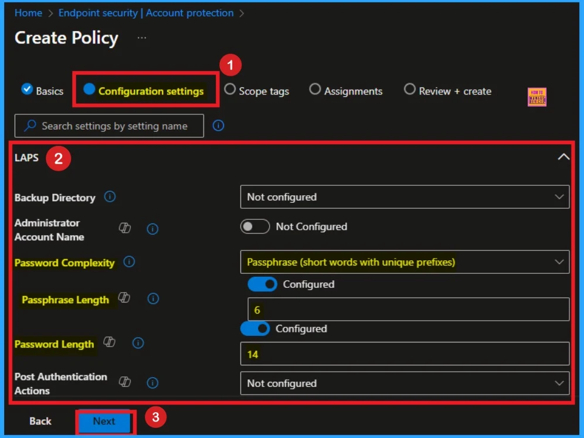Viewport: 584px width, 438px height.
Task: Switch to the Assignments step
Action: pos(346,90)
